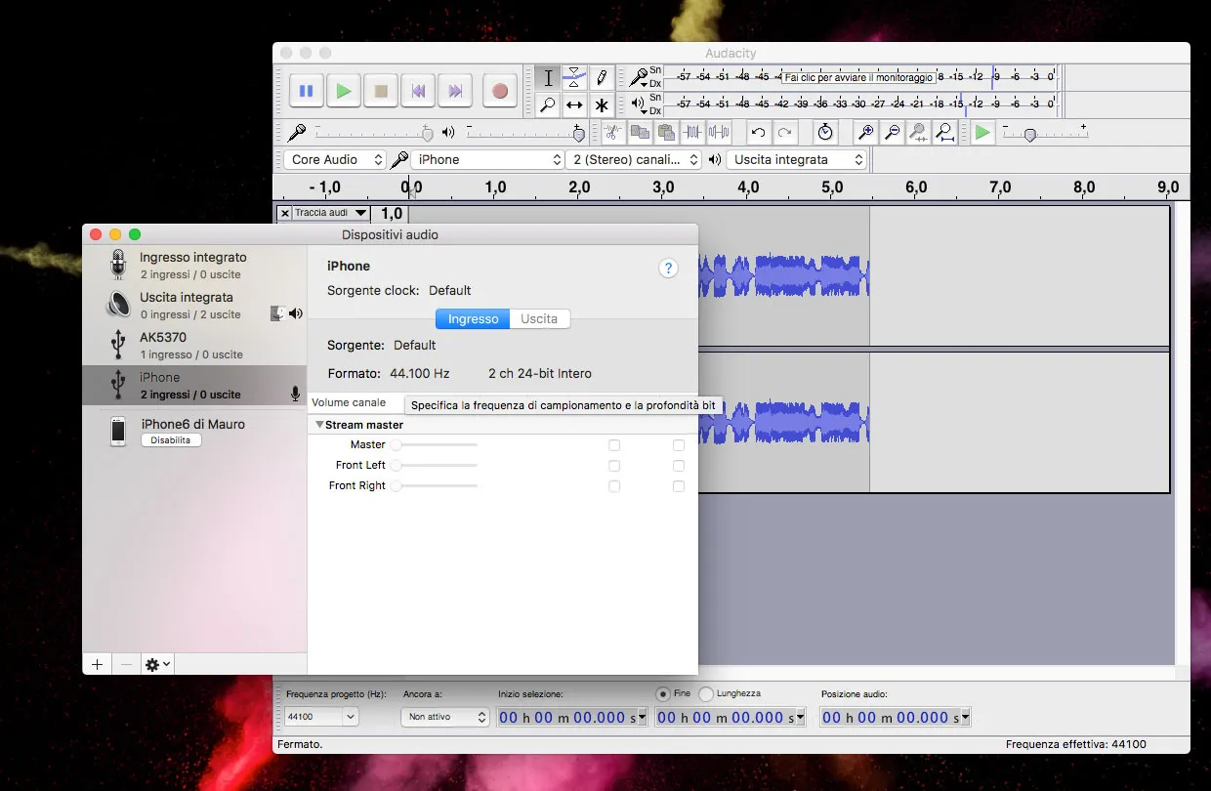Open the Core Audio host dropdown
Viewport: 1211px width, 791px height.
point(335,159)
